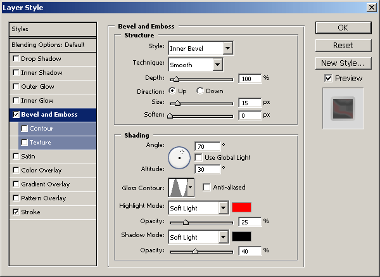380x277 pixels.
Task: Click the New Style... button
Action: [343, 63]
